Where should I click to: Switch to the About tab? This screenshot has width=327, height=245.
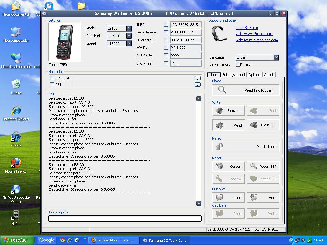point(269,75)
